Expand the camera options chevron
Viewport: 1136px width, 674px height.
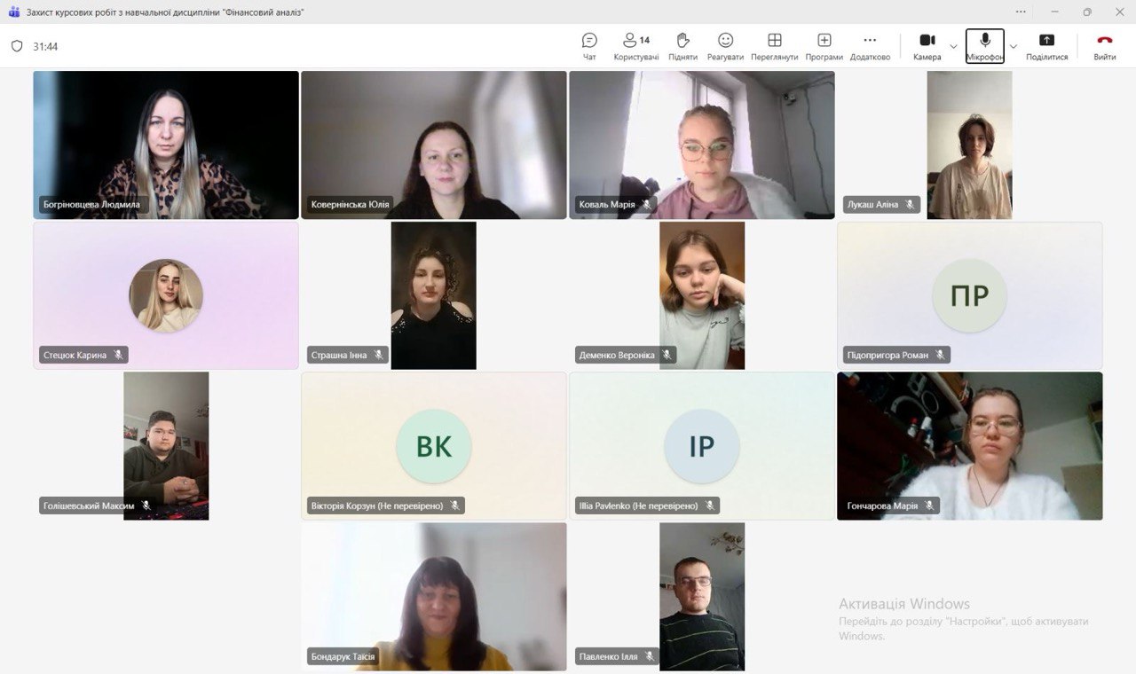pos(954,46)
